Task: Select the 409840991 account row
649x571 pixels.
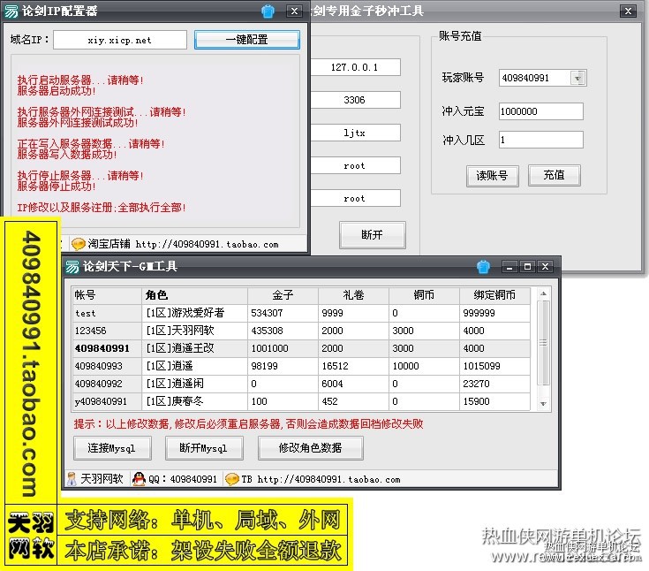Action: pos(301,348)
